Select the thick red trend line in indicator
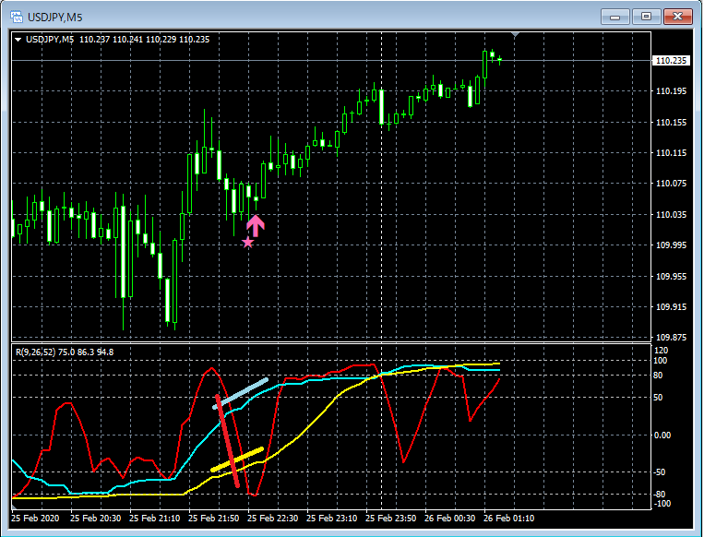The height and width of the screenshot is (537, 704). click(227, 441)
